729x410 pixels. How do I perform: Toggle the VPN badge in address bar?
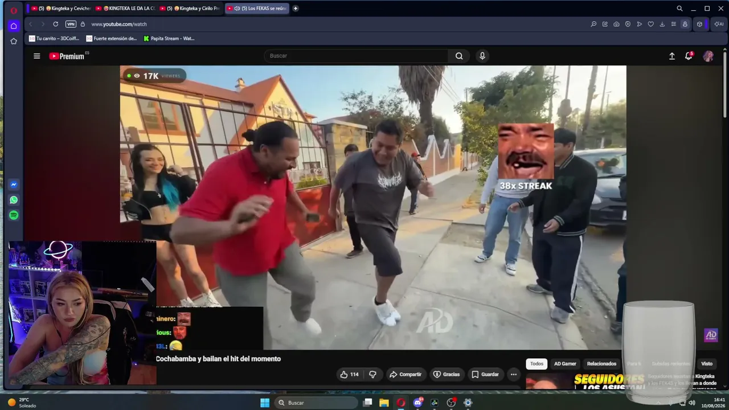[71, 24]
